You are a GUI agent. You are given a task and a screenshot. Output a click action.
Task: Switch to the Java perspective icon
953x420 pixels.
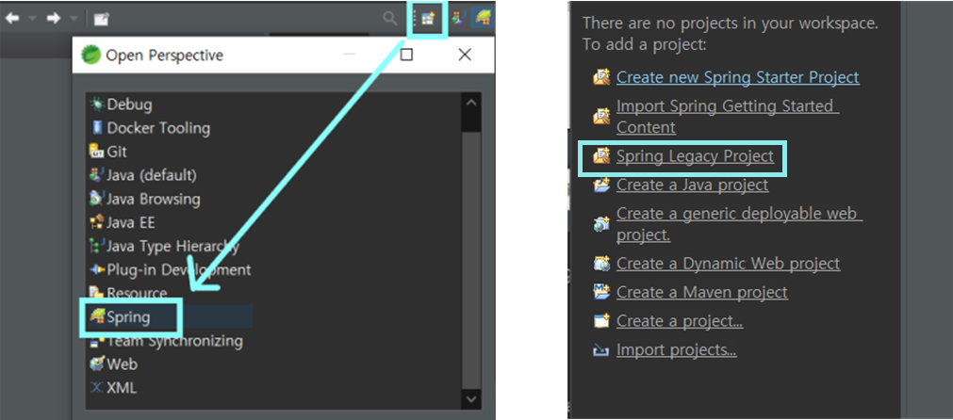[458, 18]
